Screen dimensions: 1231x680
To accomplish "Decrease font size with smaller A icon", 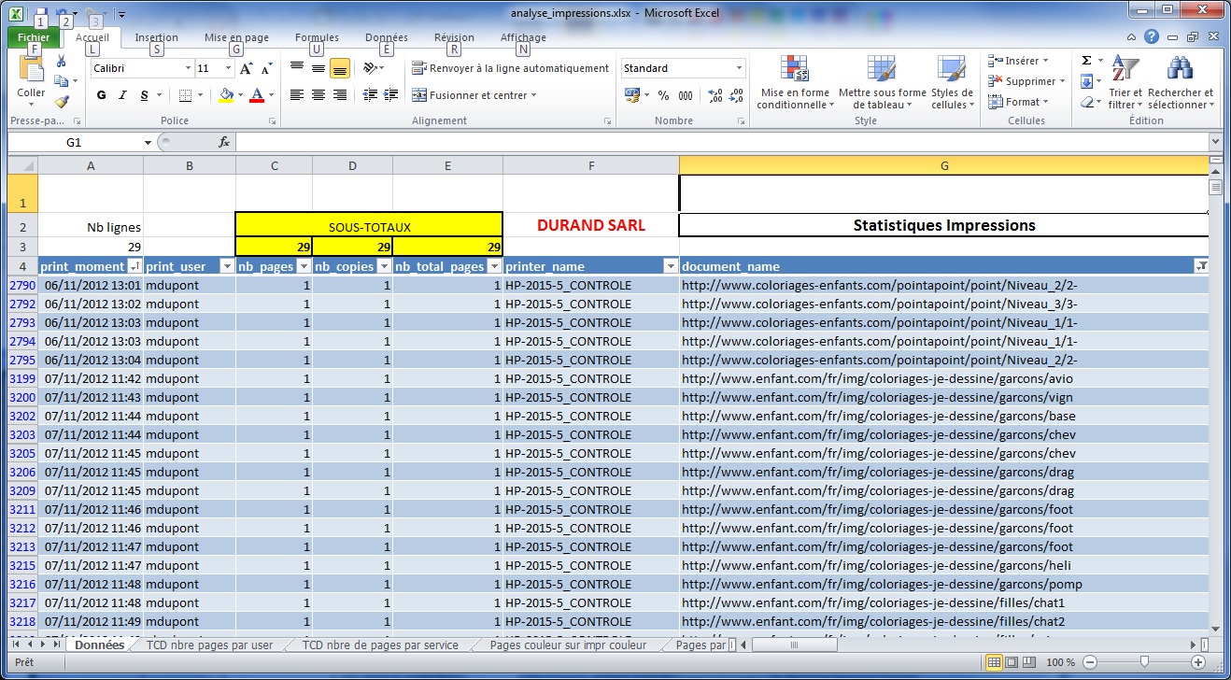I will 266,68.
